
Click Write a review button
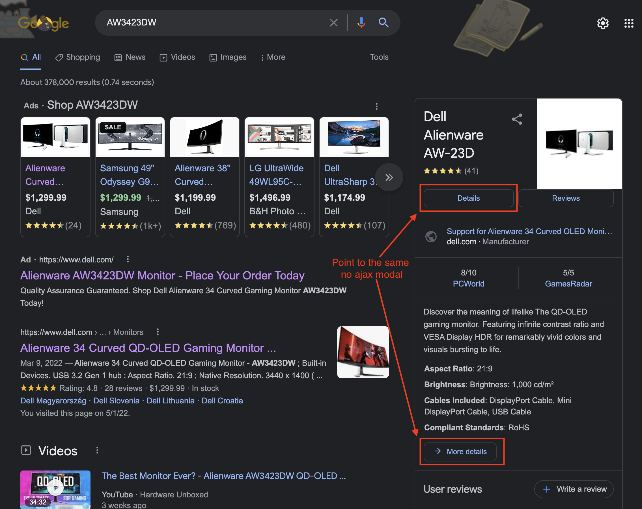click(x=574, y=489)
